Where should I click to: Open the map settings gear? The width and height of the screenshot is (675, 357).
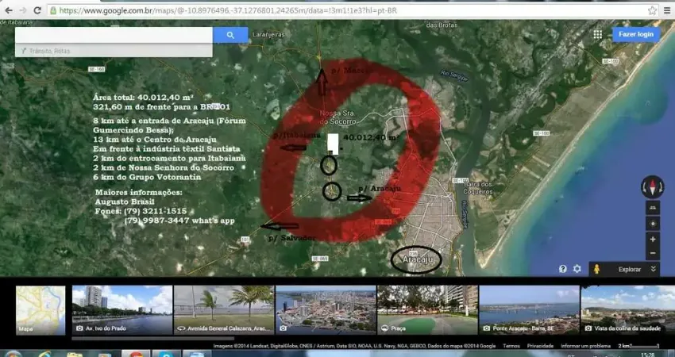coord(577,269)
